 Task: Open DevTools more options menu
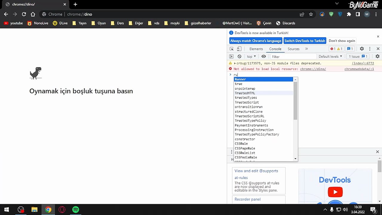370,49
